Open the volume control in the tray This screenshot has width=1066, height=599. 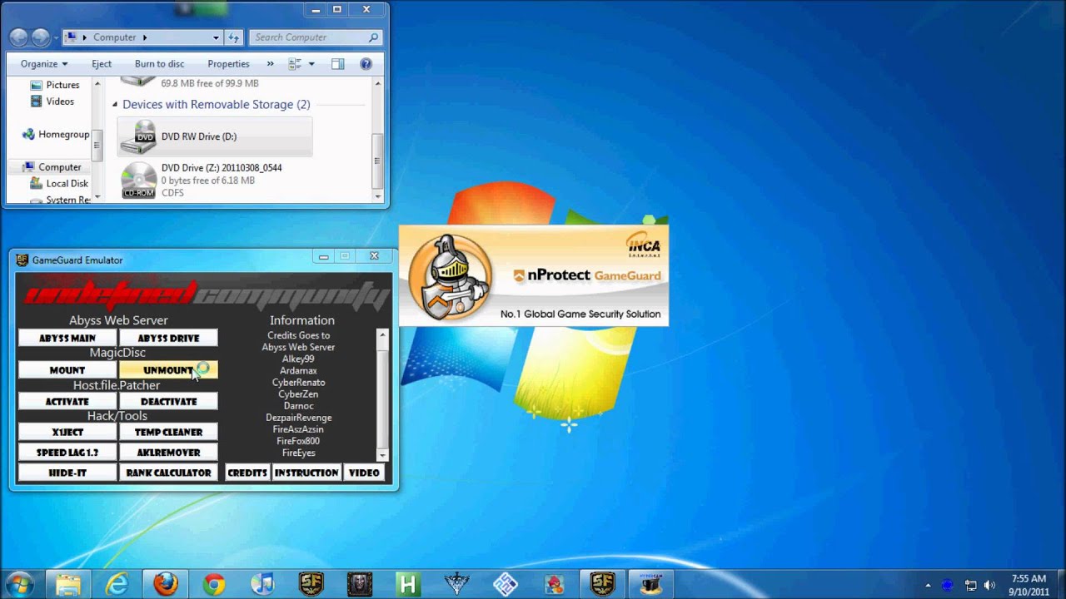pos(989,585)
